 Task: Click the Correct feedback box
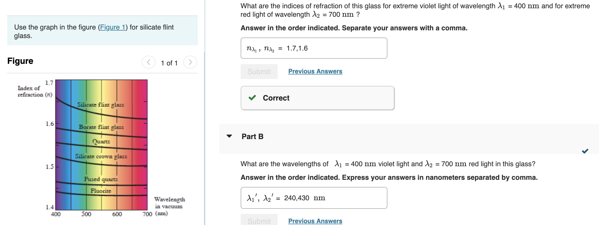[317, 98]
